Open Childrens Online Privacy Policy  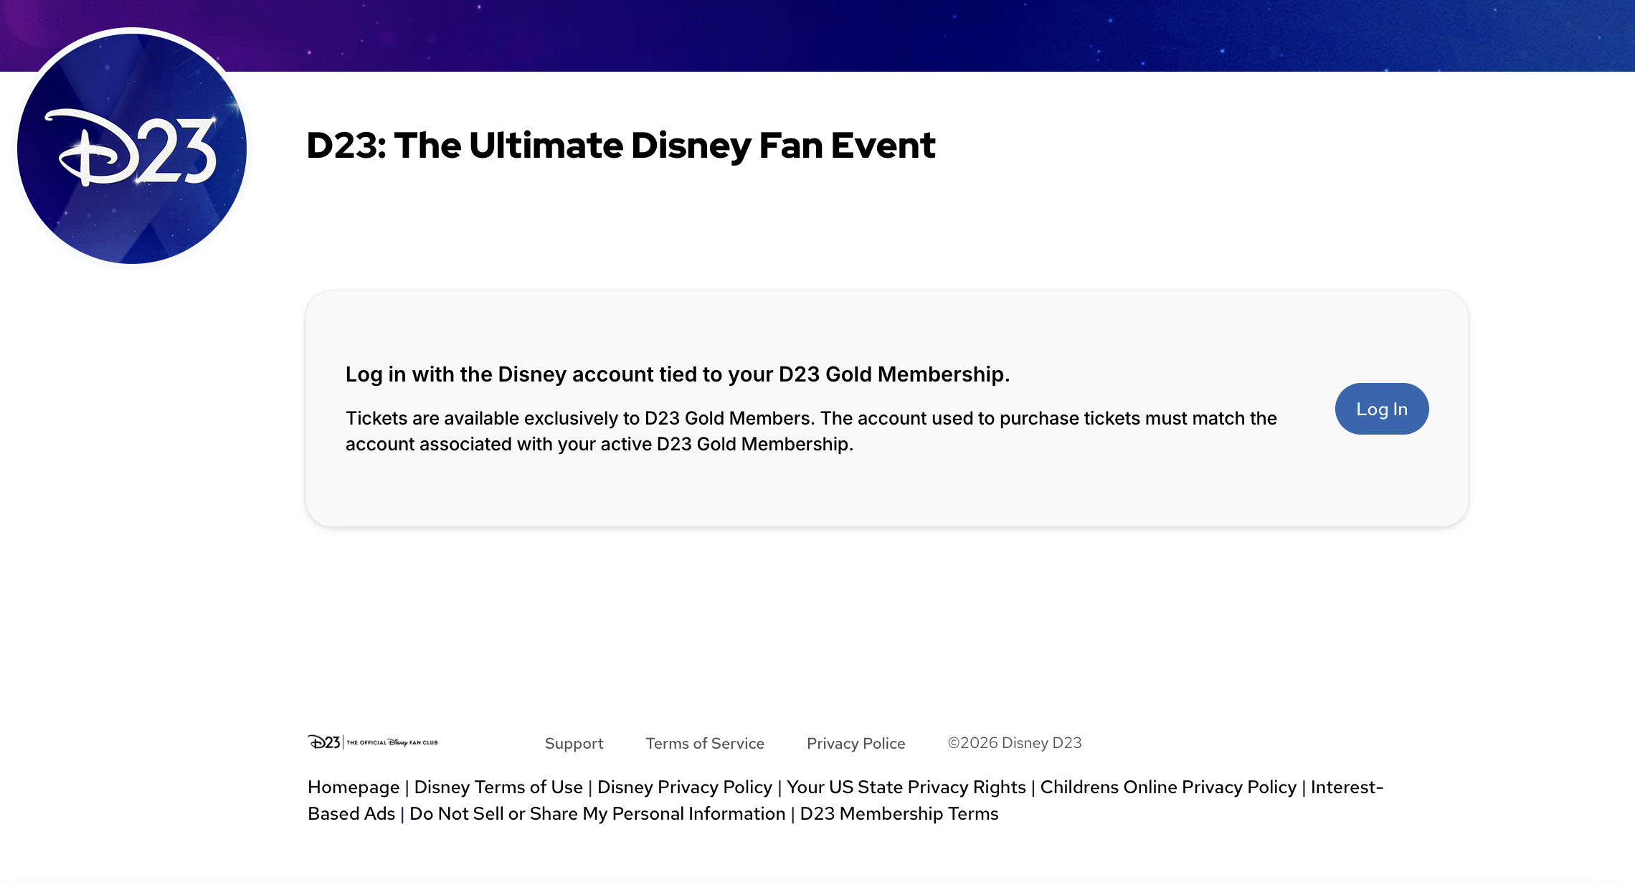pos(1169,787)
